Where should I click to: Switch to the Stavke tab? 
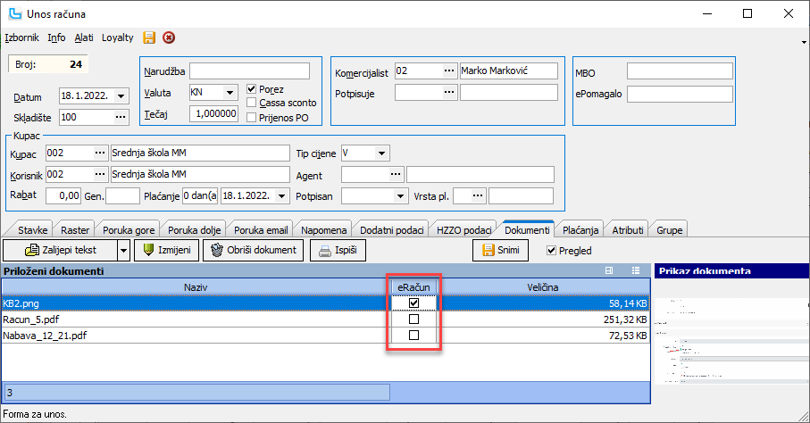tap(32, 230)
